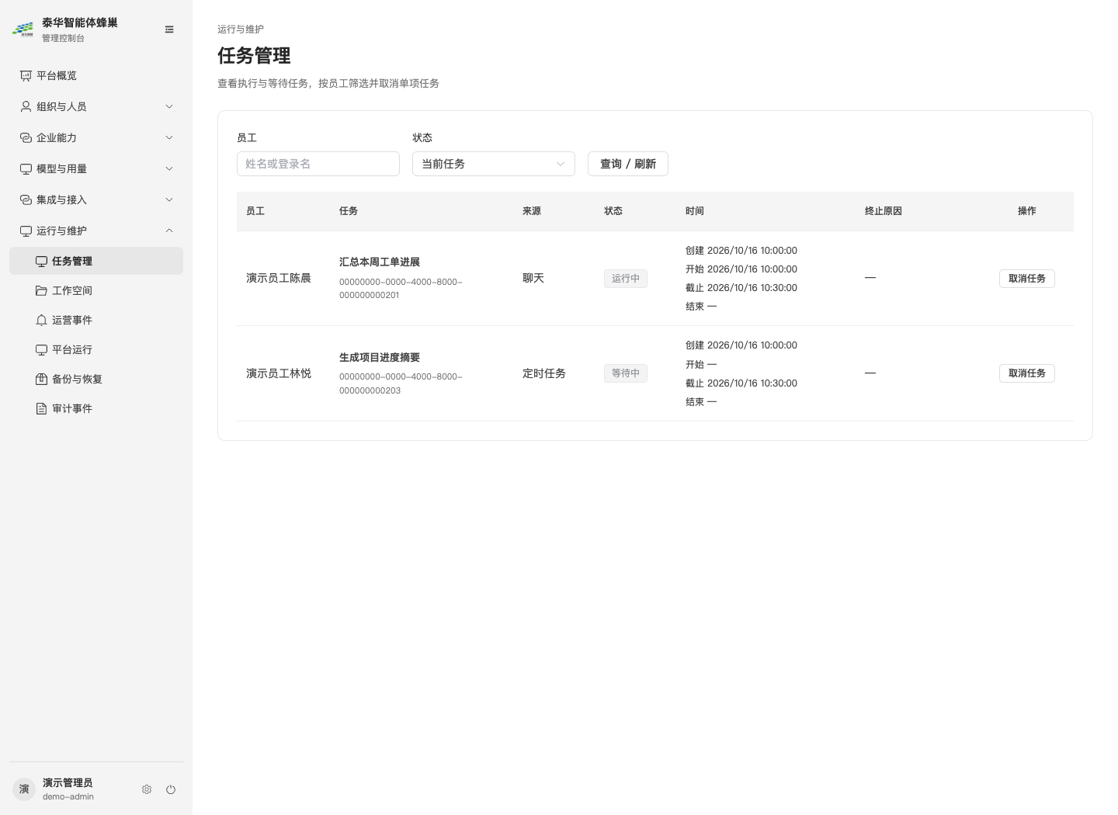This screenshot has width=1118, height=815.
Task: Click the 运行中 status tag
Action: pyautogui.click(x=626, y=278)
